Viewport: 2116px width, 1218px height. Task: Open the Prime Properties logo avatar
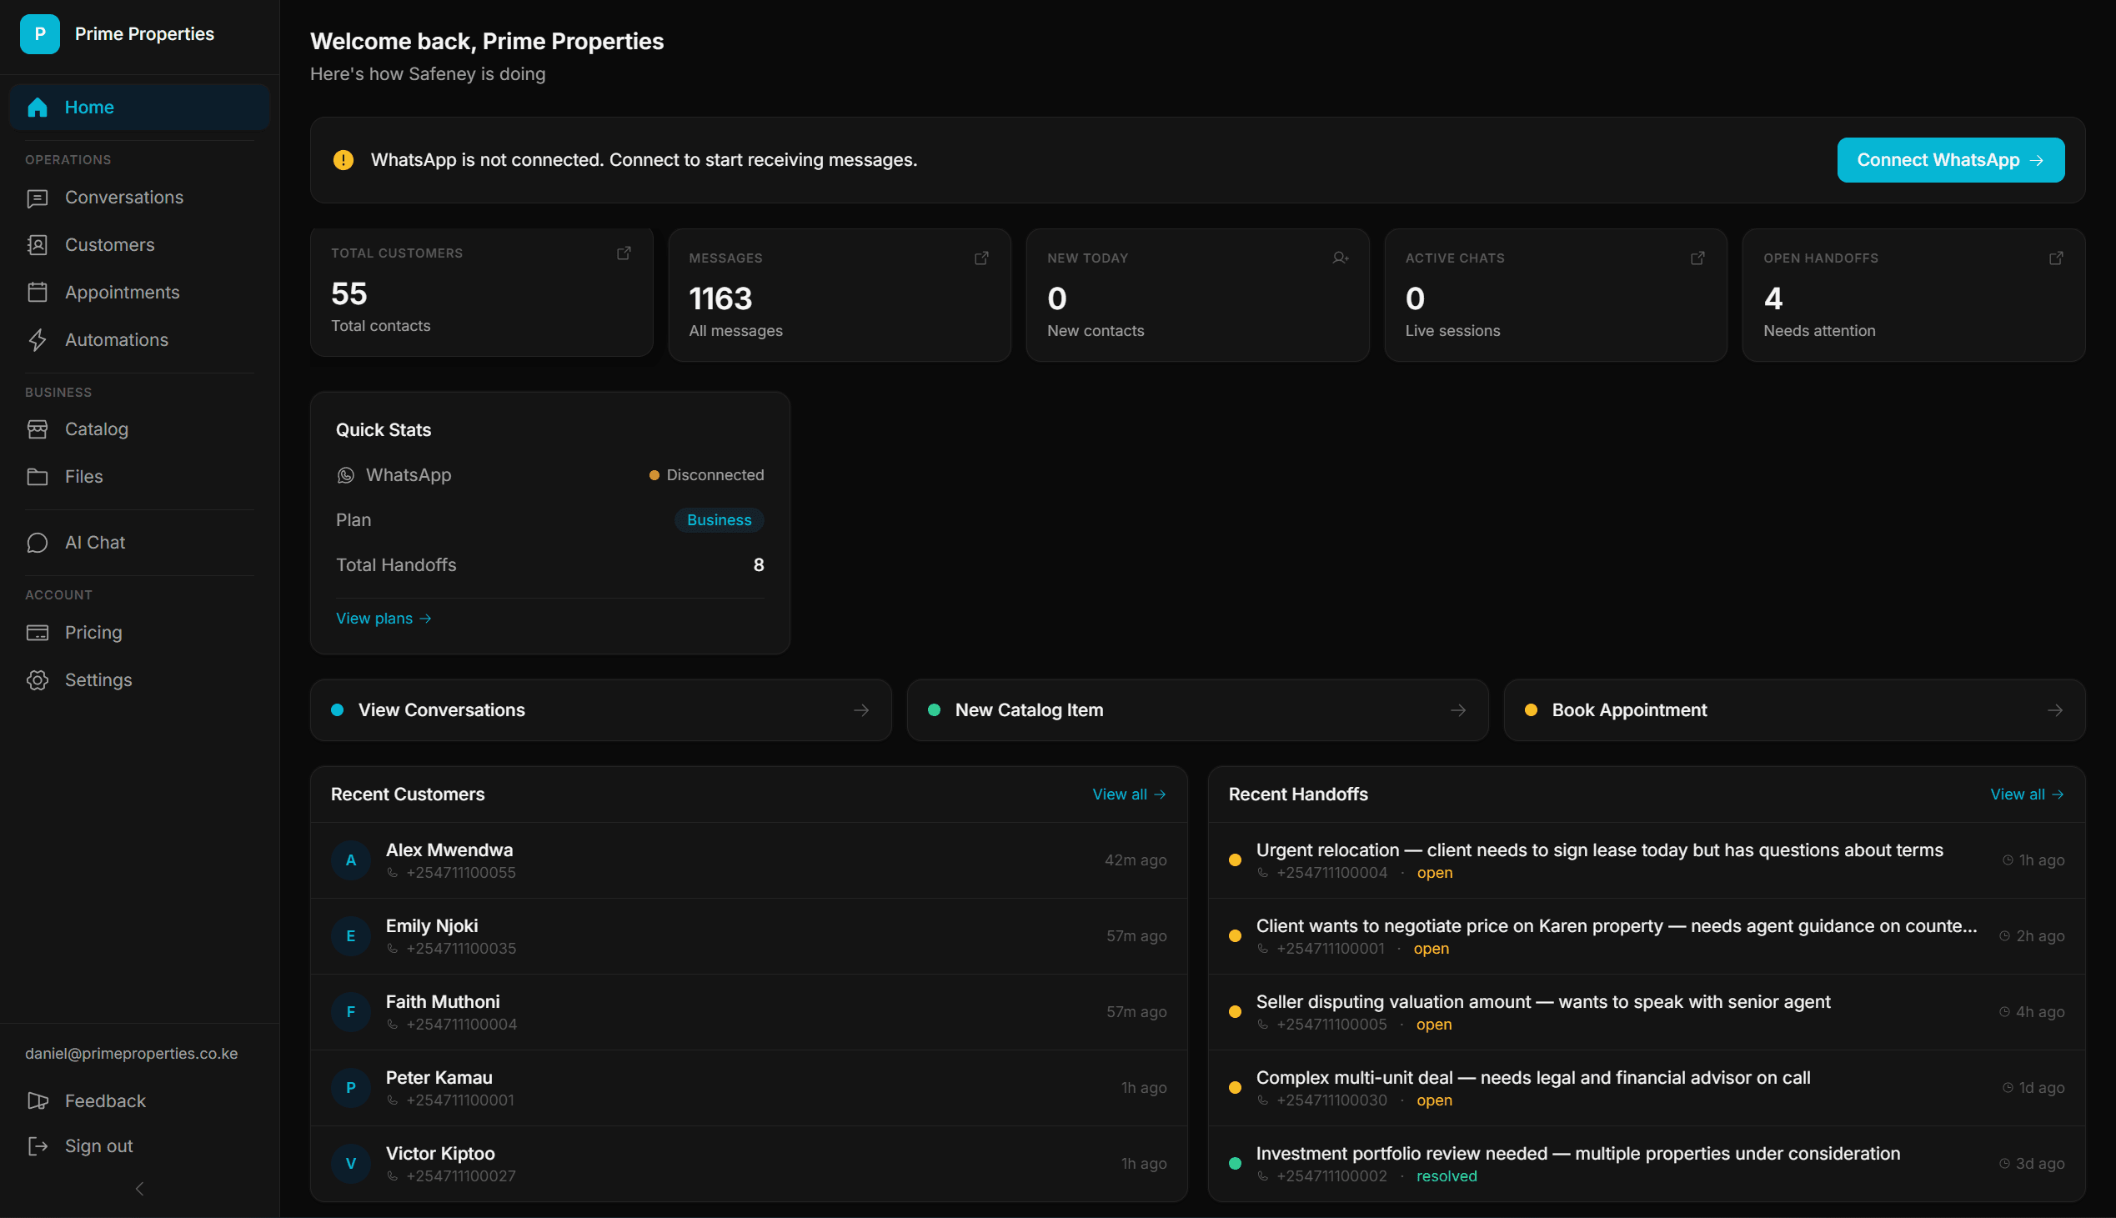[x=39, y=34]
